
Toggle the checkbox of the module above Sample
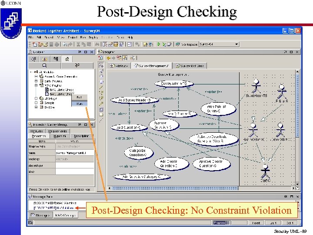point(36,98)
